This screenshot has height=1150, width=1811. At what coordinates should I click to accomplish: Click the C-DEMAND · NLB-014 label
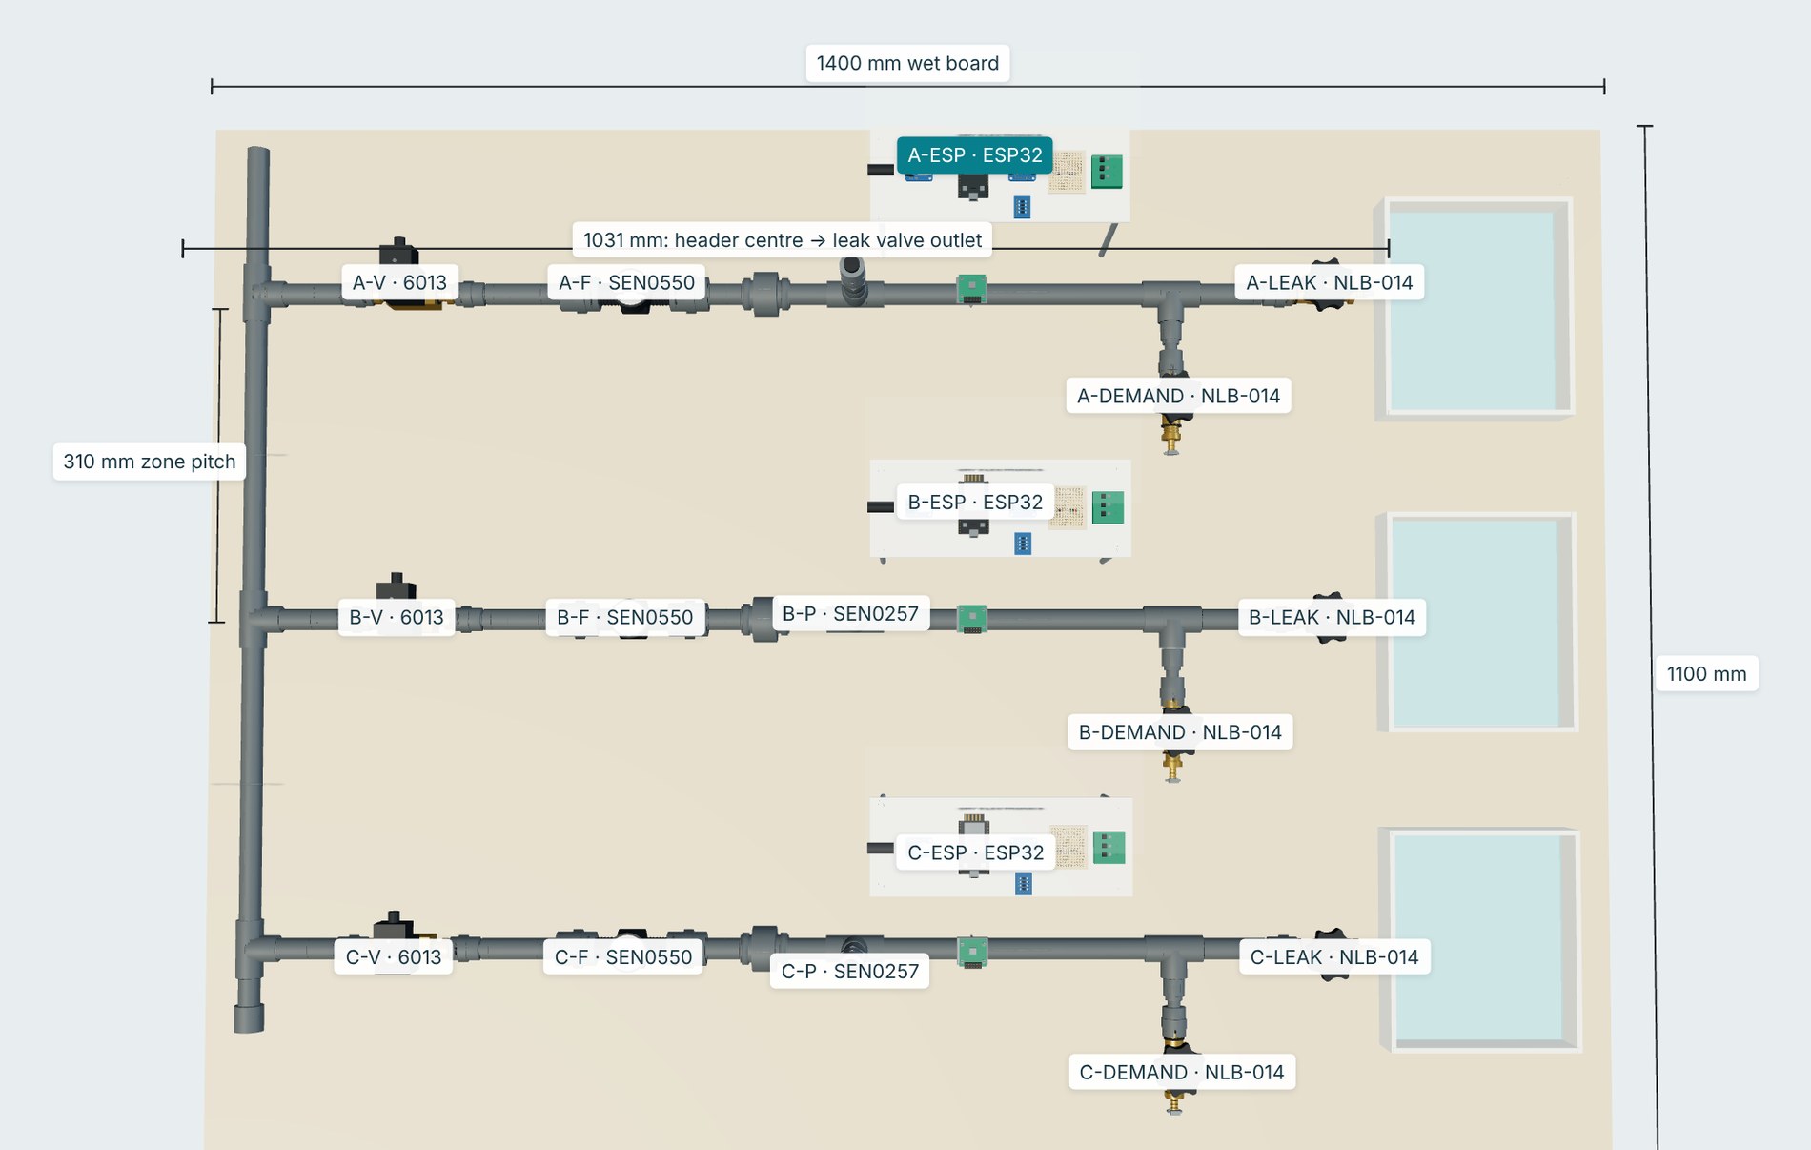1182,1072
